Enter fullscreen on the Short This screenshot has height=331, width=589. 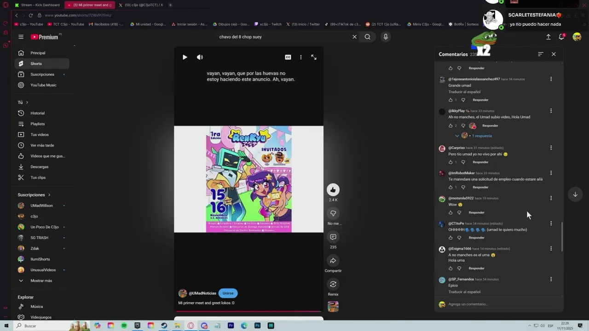[x=314, y=57]
